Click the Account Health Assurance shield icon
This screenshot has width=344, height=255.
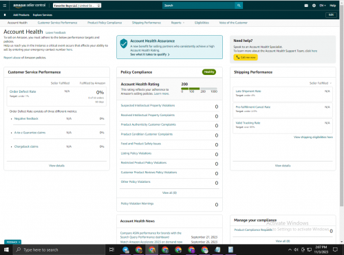coord(124,43)
